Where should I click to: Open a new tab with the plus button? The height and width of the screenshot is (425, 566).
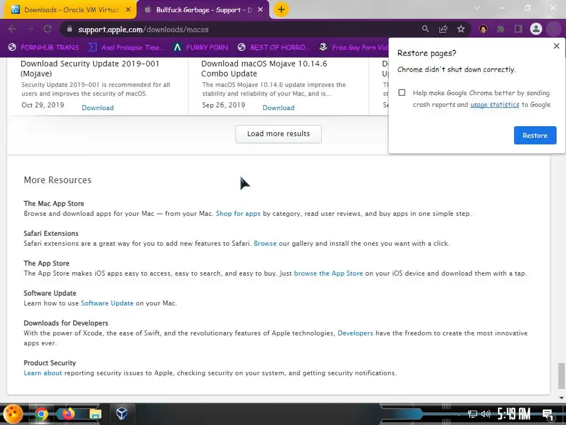point(281,9)
